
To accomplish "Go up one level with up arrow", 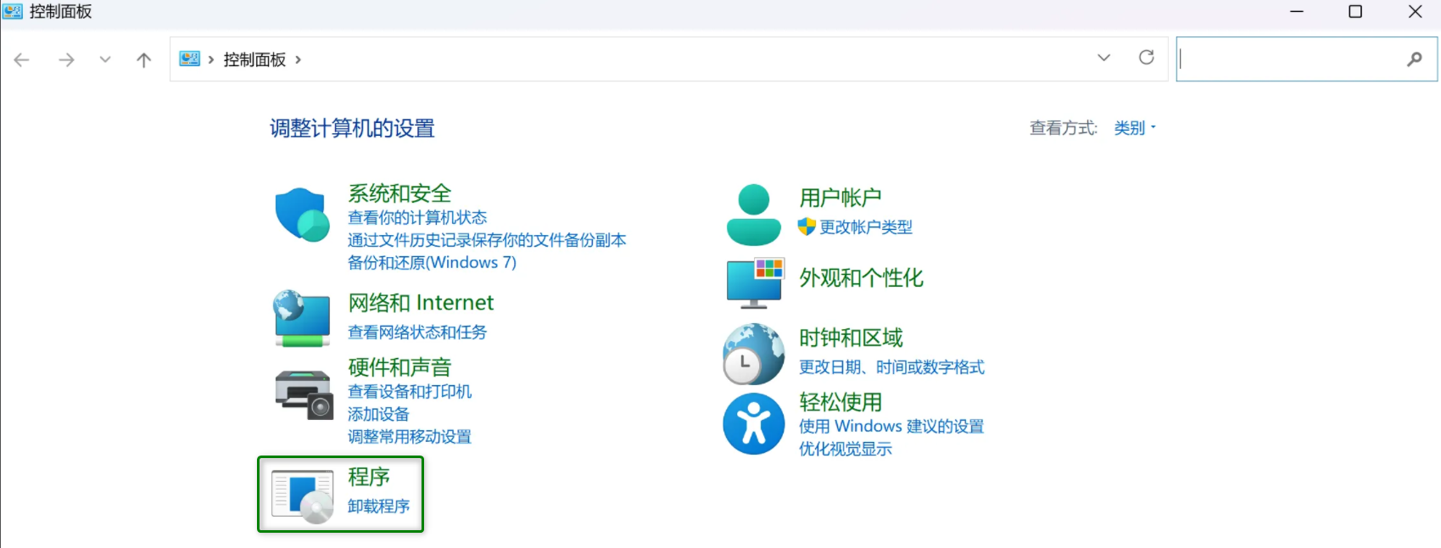I will point(143,59).
